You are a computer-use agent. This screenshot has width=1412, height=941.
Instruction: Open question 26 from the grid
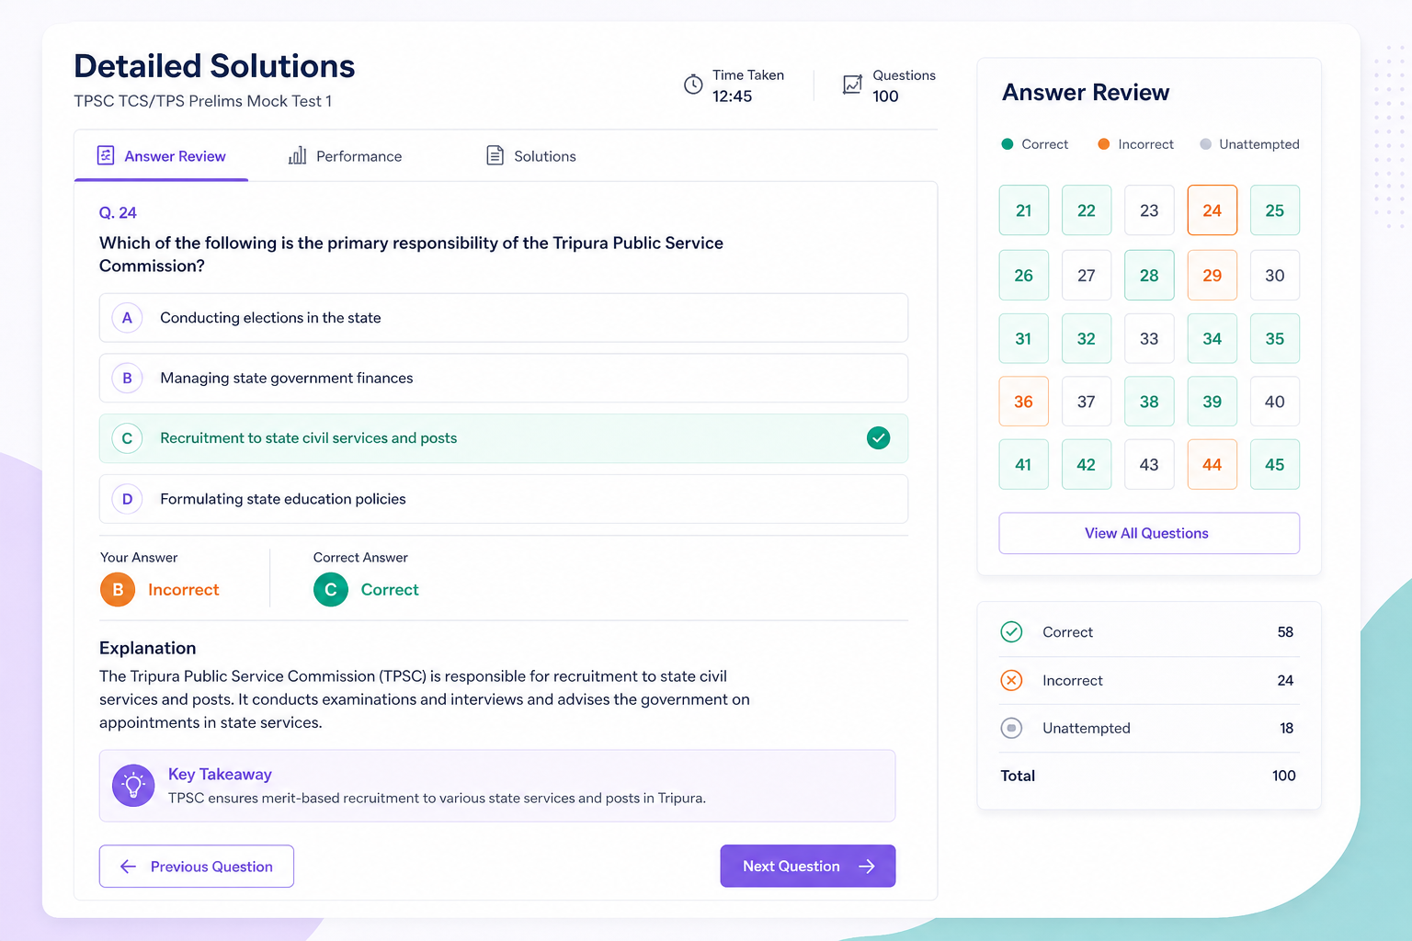(1024, 276)
